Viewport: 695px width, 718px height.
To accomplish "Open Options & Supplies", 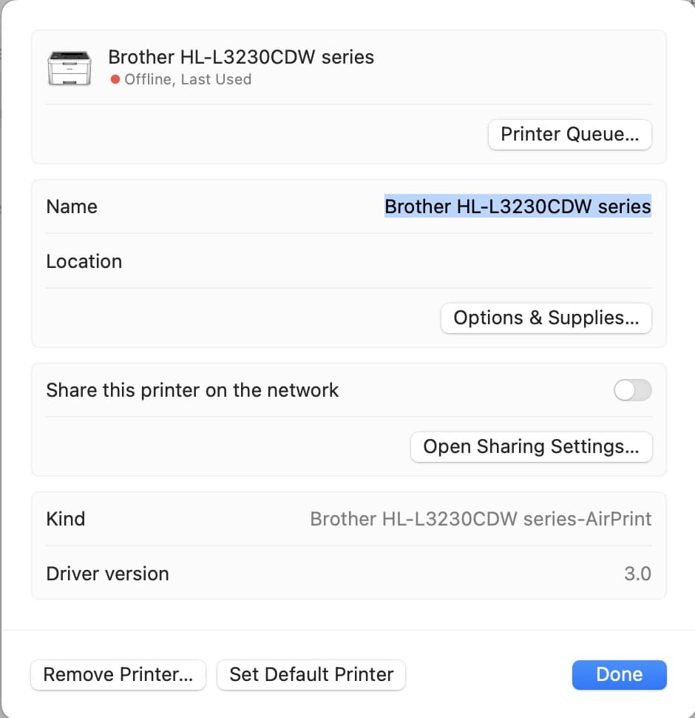I will tap(546, 318).
